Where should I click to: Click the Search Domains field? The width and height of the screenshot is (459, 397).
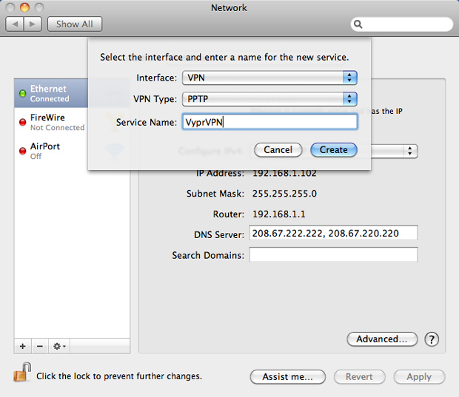pyautogui.click(x=333, y=254)
